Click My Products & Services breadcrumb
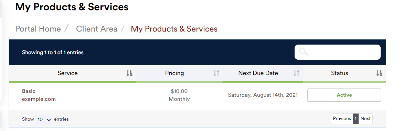Screen dimensions: 403x131 (x=174, y=29)
